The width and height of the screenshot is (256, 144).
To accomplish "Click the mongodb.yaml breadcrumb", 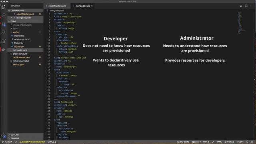I will click(56, 11).
